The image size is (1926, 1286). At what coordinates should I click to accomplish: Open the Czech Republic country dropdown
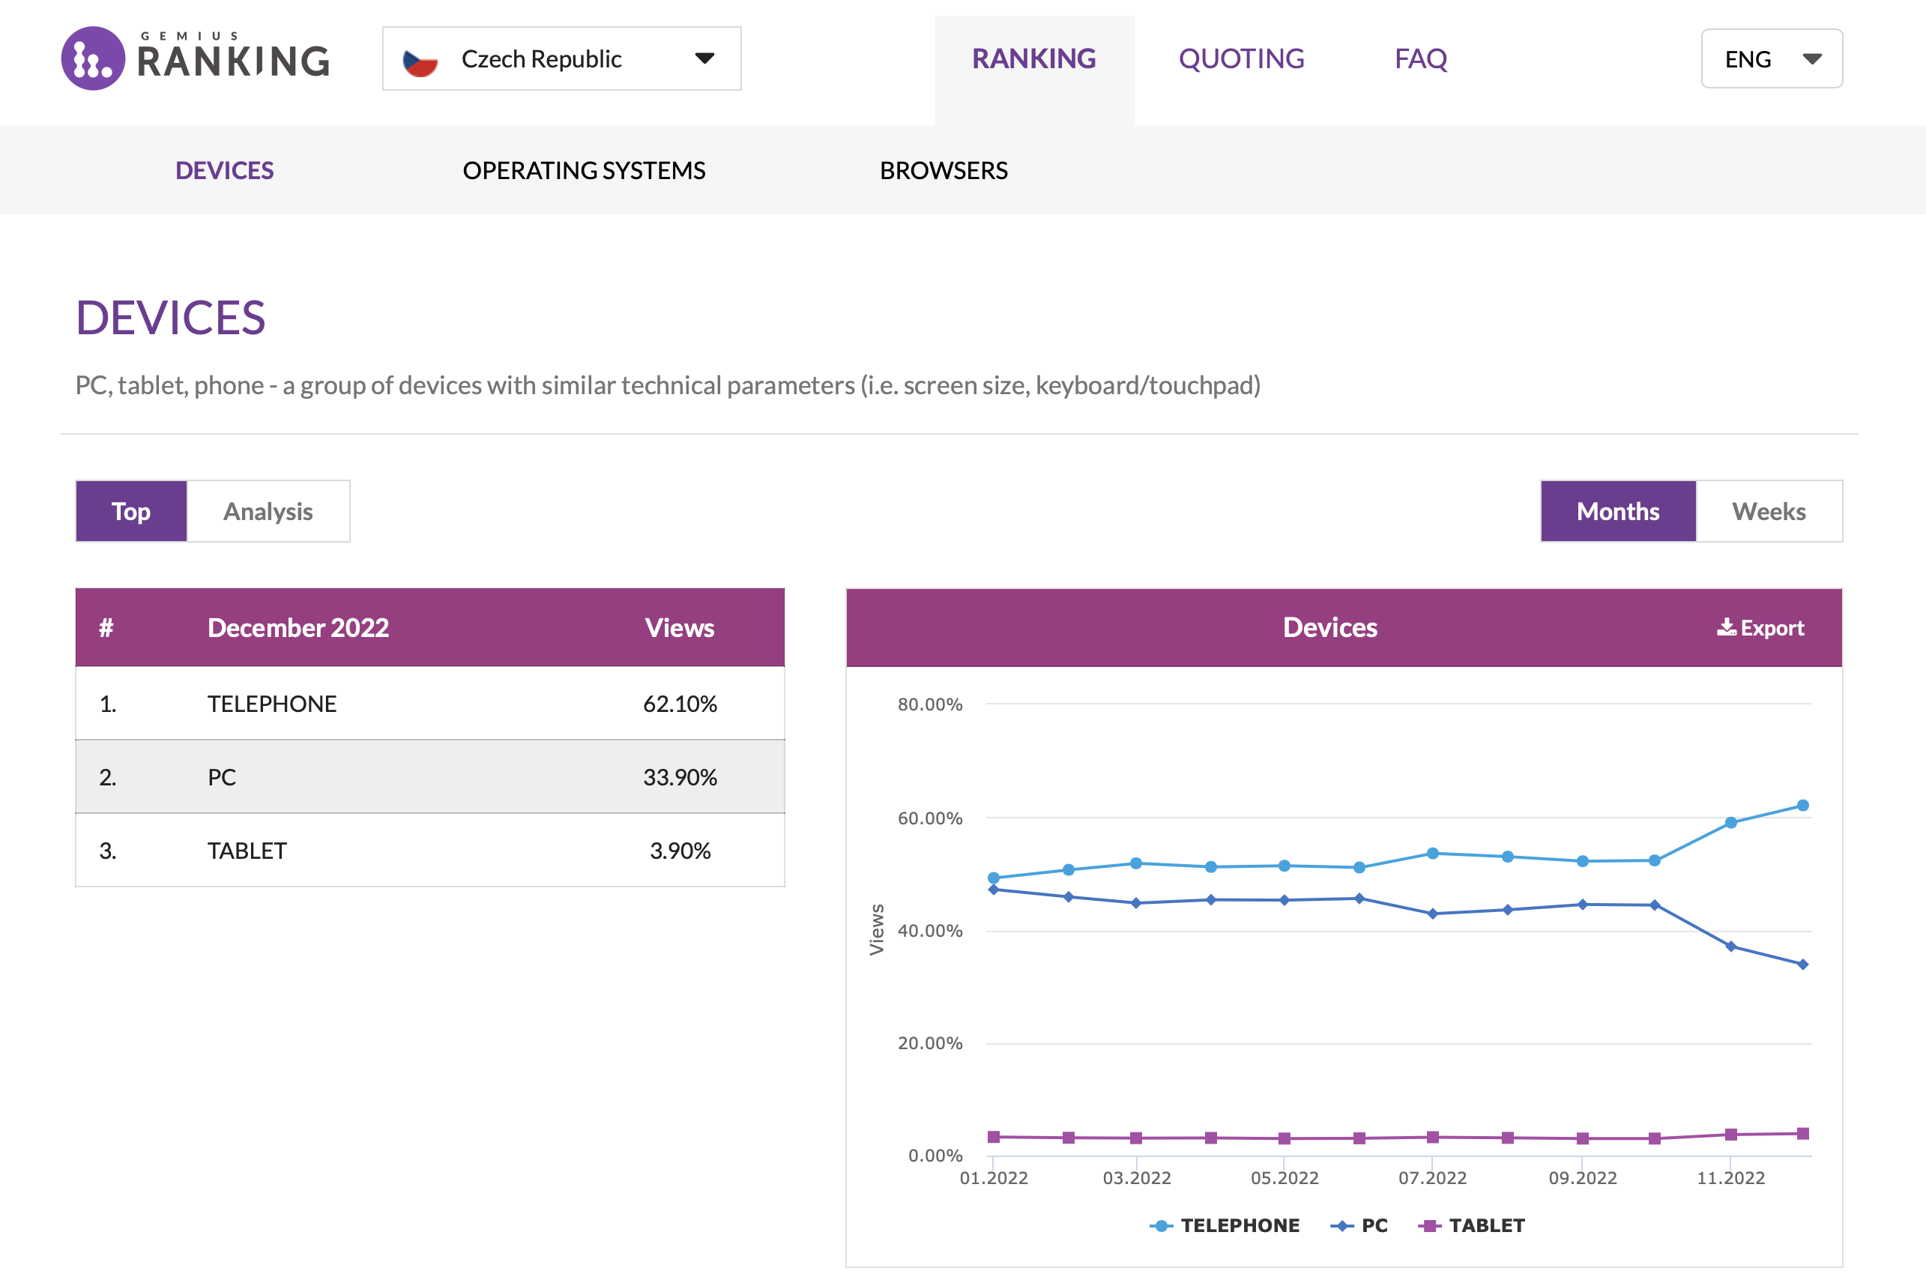tap(561, 59)
